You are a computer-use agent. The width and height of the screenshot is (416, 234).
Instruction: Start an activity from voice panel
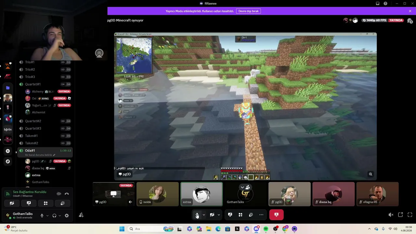pos(46,203)
